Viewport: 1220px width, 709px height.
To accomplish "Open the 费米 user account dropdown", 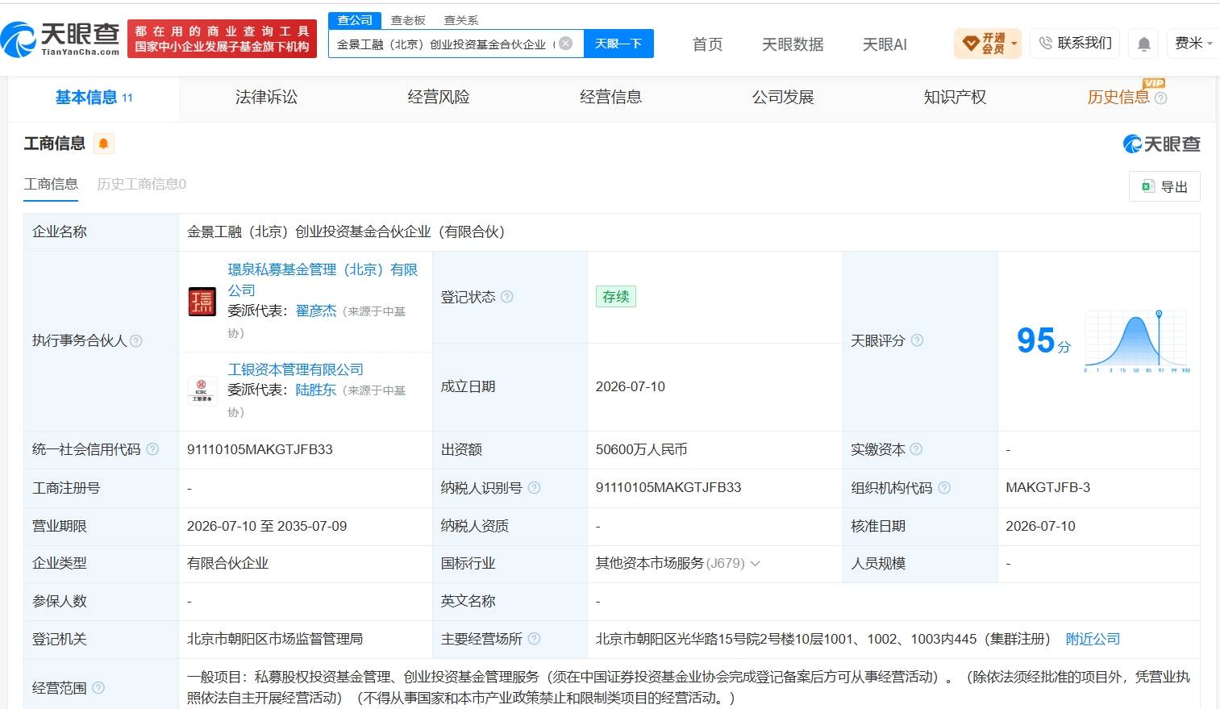I will [x=1193, y=44].
